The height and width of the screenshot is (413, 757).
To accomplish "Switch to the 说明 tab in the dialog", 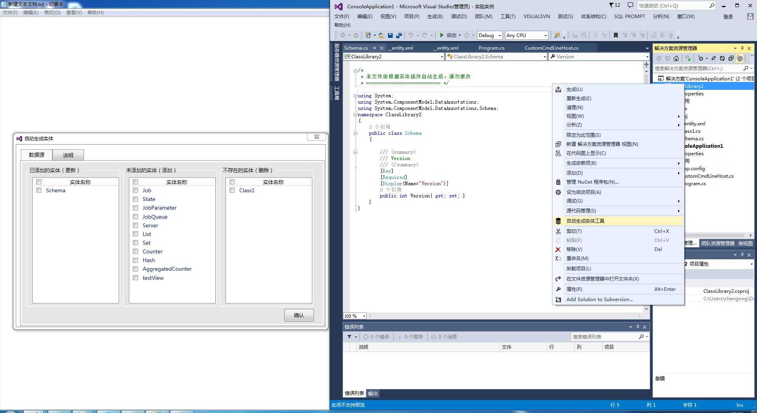I will [68, 155].
